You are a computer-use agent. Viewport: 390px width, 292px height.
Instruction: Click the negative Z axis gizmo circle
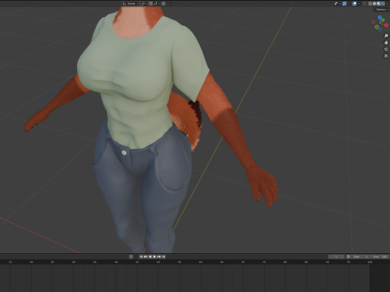tap(379, 29)
